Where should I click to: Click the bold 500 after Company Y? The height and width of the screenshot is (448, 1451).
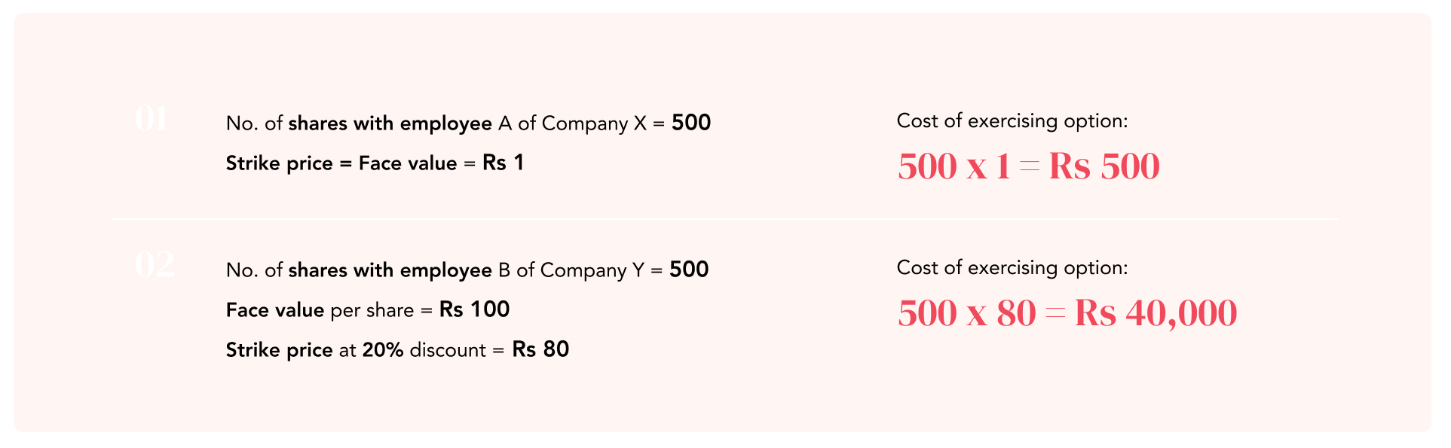click(689, 270)
